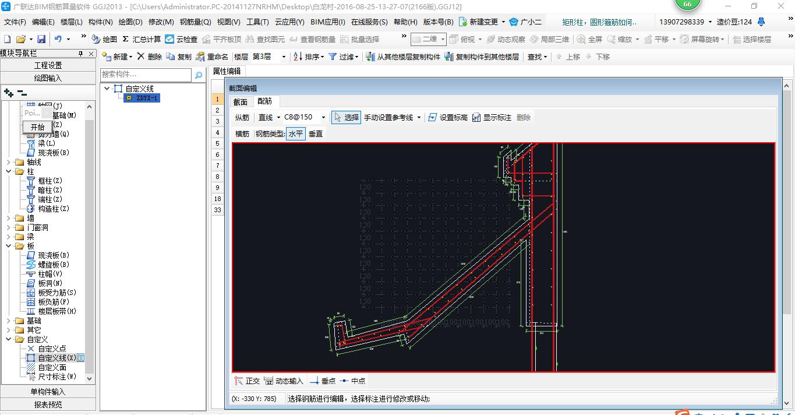Click 复制 copy component icon
This screenshot has height=415, width=795.
179,57
